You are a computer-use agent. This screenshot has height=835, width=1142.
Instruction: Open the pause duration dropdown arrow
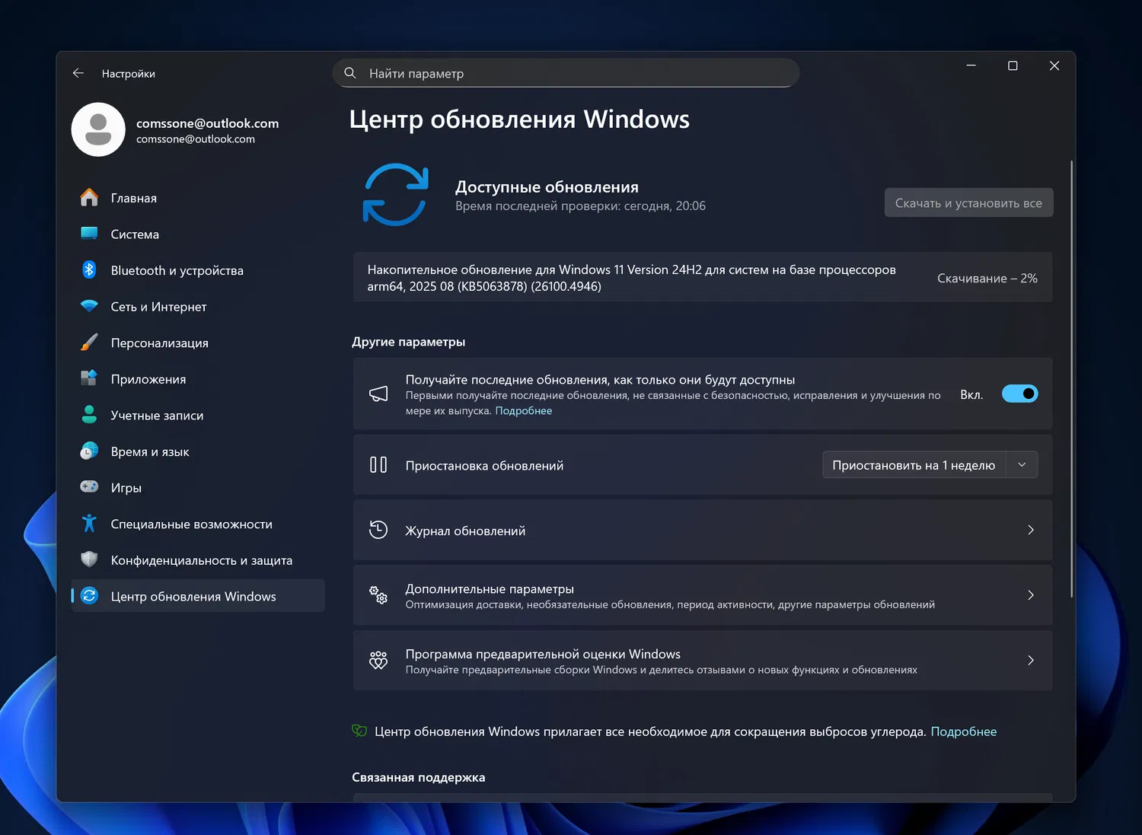tap(1022, 465)
